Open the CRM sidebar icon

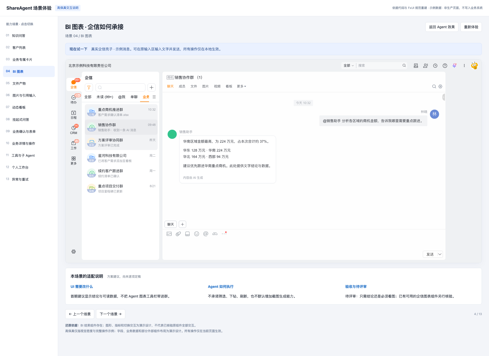point(74,130)
